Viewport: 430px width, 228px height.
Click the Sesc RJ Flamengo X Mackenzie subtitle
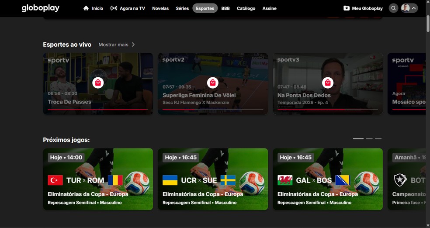196,103
